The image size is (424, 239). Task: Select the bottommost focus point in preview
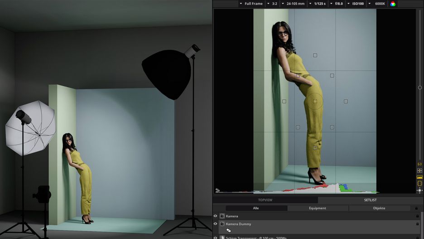click(x=315, y=147)
